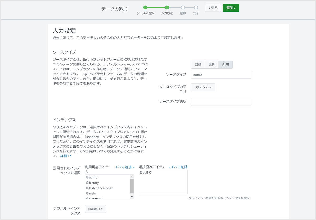Click the available items scrollbar up arrow
This screenshot has height=220, width=316.
point(132,177)
